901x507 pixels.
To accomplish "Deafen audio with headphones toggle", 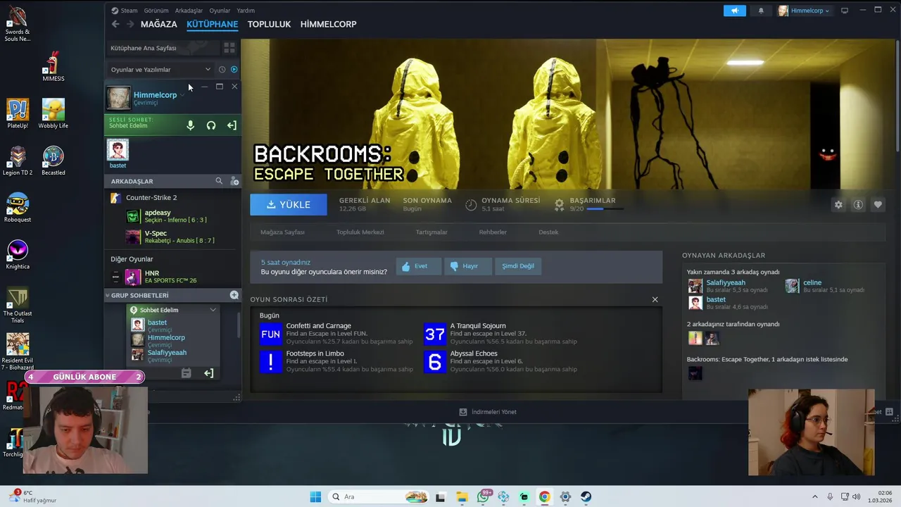I will click(x=211, y=125).
